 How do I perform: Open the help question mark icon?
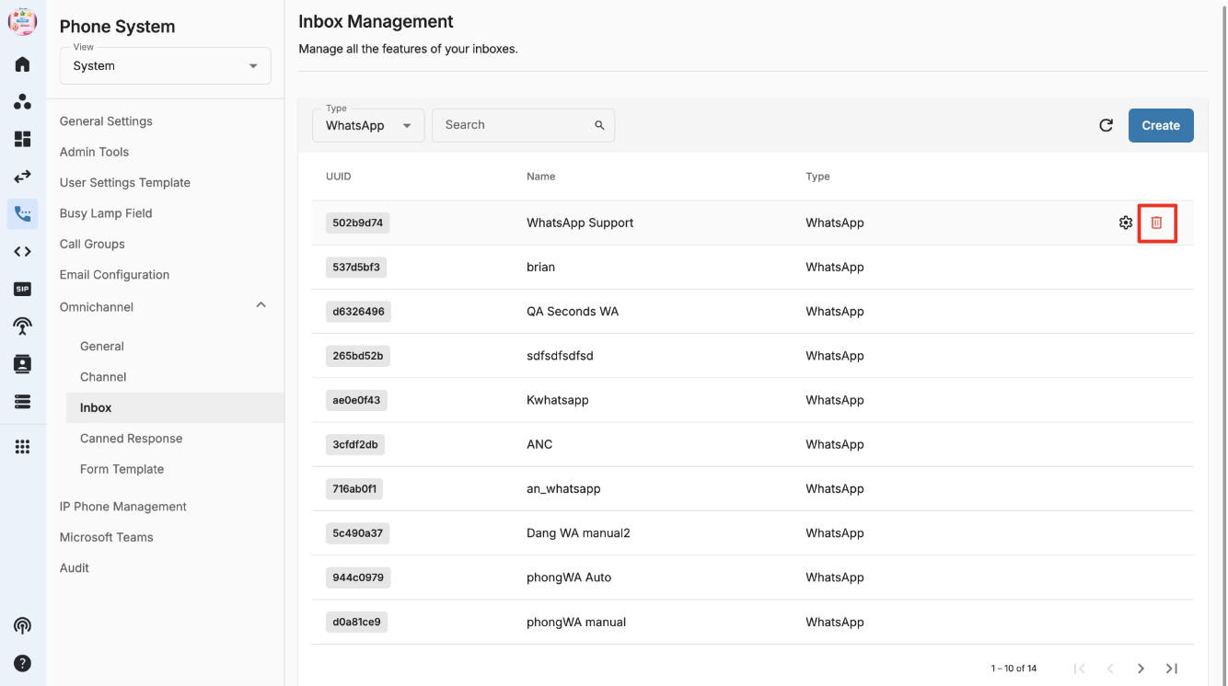click(22, 663)
